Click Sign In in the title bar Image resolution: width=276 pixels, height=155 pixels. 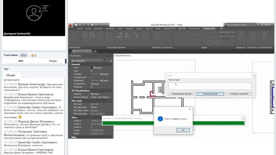click(x=267, y=25)
